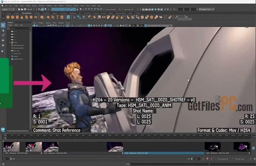Open the Renderer panel menu

[x=61, y=23]
